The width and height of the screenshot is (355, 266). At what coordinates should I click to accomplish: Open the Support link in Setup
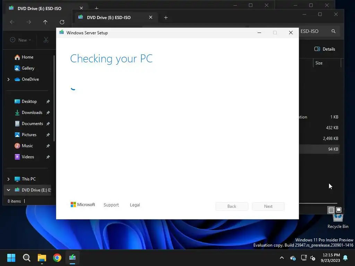(x=111, y=205)
